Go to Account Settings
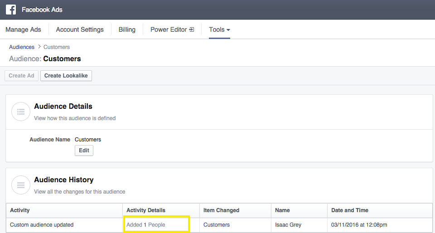This screenshot has width=435, height=233. tap(80, 29)
